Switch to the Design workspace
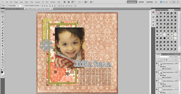181x94 pixels. [x=141, y=2]
